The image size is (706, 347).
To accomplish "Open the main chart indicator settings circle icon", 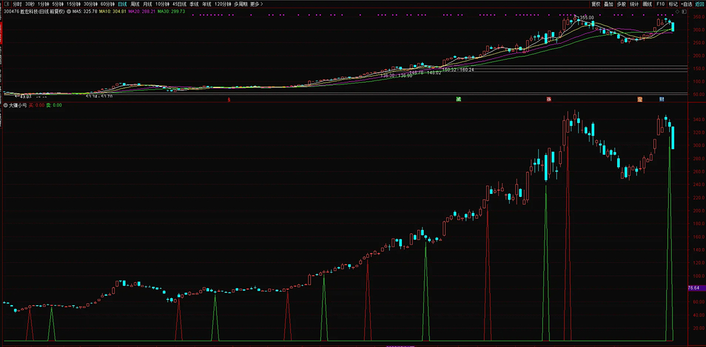I will tap(68, 11).
